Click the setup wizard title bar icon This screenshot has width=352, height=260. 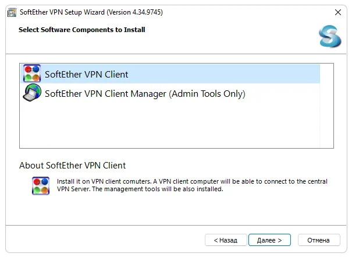pos(12,12)
